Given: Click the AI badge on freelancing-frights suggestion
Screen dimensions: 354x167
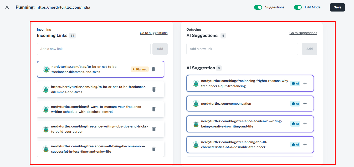Looking at the screenshot, I should 295,83.
